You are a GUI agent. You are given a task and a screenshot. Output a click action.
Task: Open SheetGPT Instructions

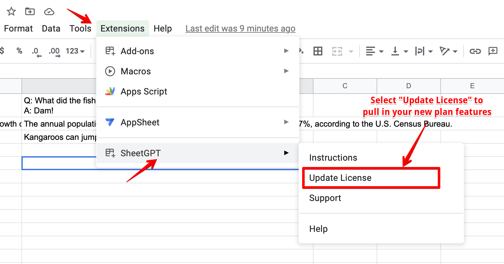pos(333,158)
